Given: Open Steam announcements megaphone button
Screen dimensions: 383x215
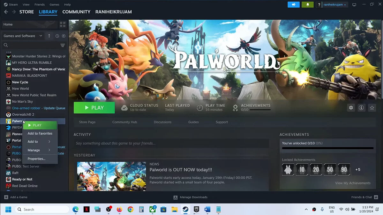Looking at the screenshot, I should click(294, 4).
